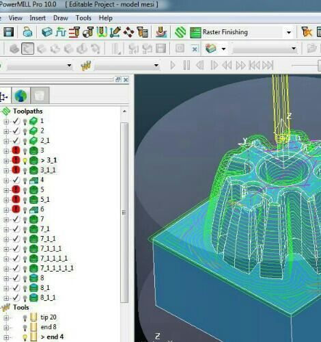This screenshot has width=321, height=342.
Task: Open the Tools menu
Action: [x=83, y=18]
